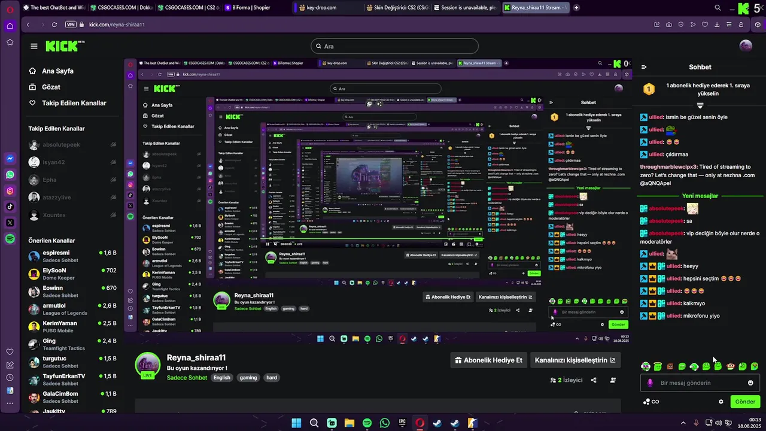Add page to bookmarks heart in toolbar
The image size is (766, 431).
(705, 25)
